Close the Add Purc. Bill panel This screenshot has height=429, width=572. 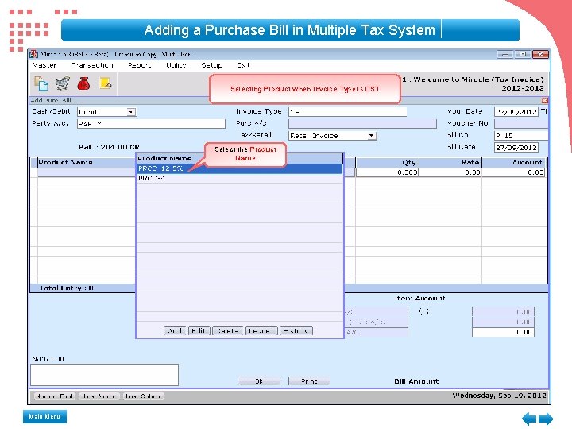(544, 100)
